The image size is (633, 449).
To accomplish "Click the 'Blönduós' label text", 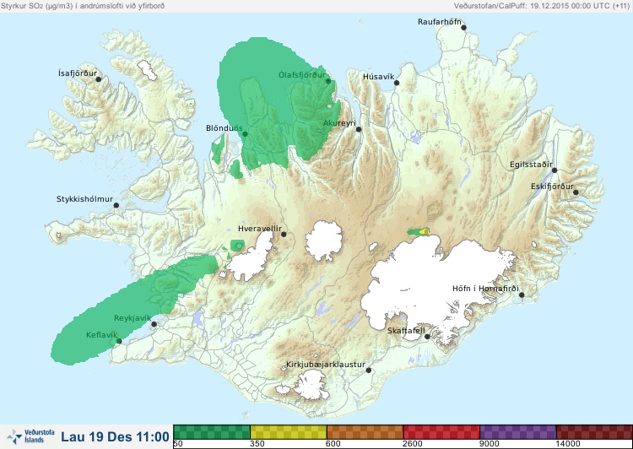I will [x=225, y=128].
